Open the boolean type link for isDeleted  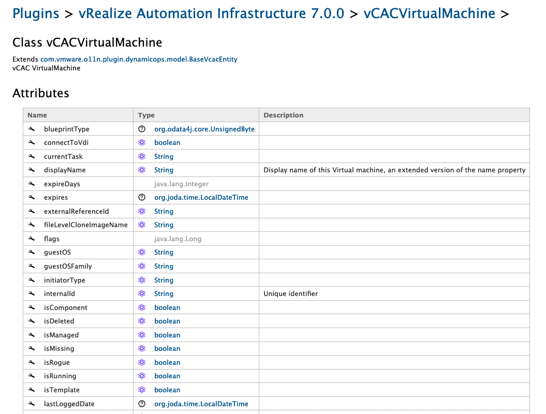pyautogui.click(x=168, y=321)
